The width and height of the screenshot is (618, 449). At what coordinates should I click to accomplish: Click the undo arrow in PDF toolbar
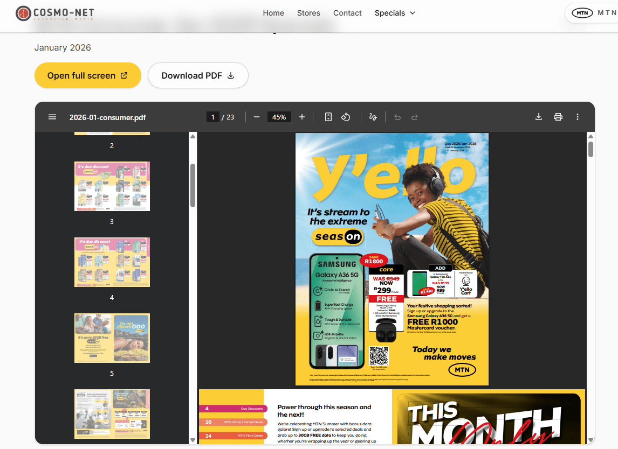397,117
